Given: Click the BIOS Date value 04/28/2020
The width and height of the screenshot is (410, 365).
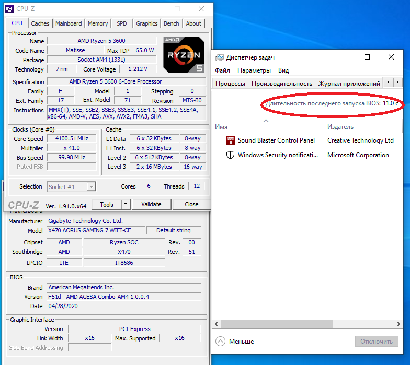Looking at the screenshot, I should click(124, 306).
